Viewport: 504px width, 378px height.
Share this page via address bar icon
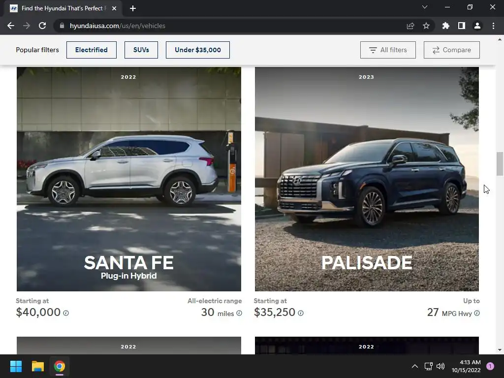click(x=410, y=26)
